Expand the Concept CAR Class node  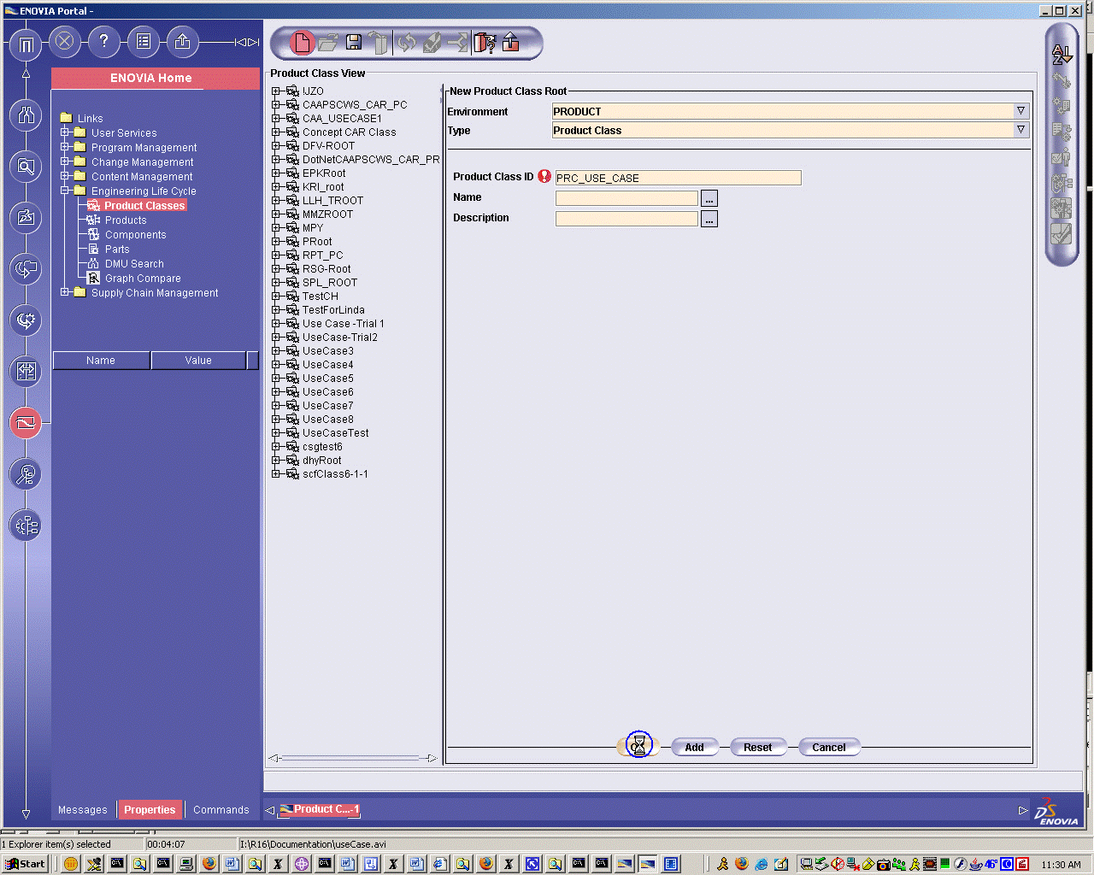tap(276, 132)
